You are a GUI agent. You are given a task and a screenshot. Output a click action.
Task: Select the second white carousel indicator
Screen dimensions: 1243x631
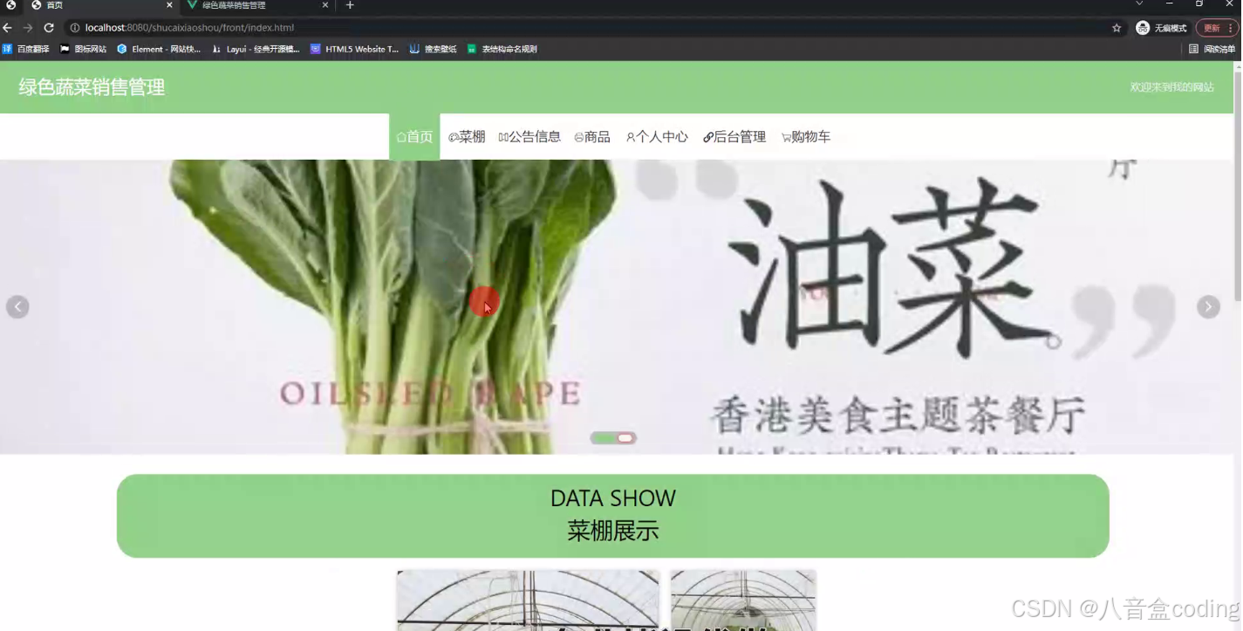coord(625,438)
